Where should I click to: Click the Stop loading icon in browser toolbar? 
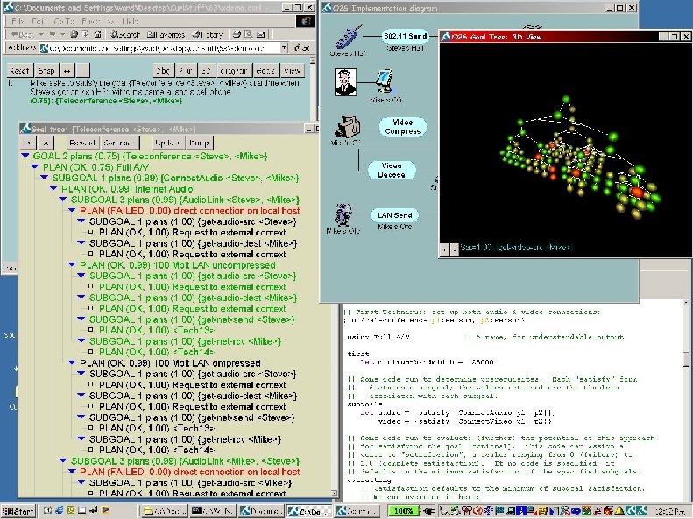tap(74, 34)
